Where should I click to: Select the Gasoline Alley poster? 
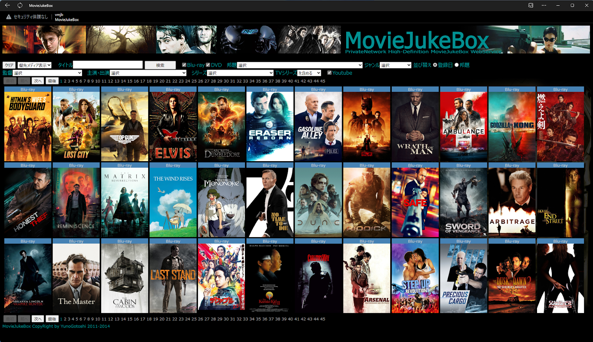tap(318, 126)
